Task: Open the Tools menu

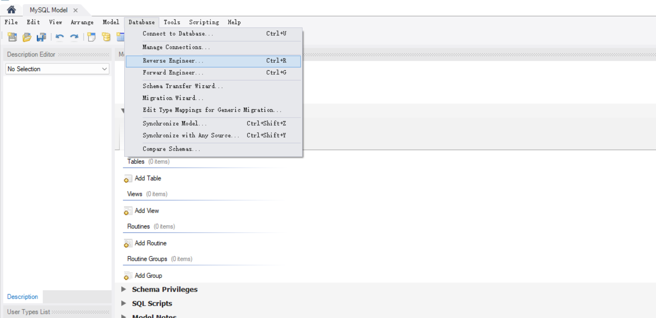Action: (x=172, y=22)
